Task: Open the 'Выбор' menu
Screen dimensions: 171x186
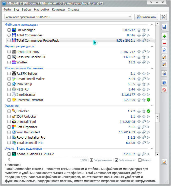Action: 26,10
